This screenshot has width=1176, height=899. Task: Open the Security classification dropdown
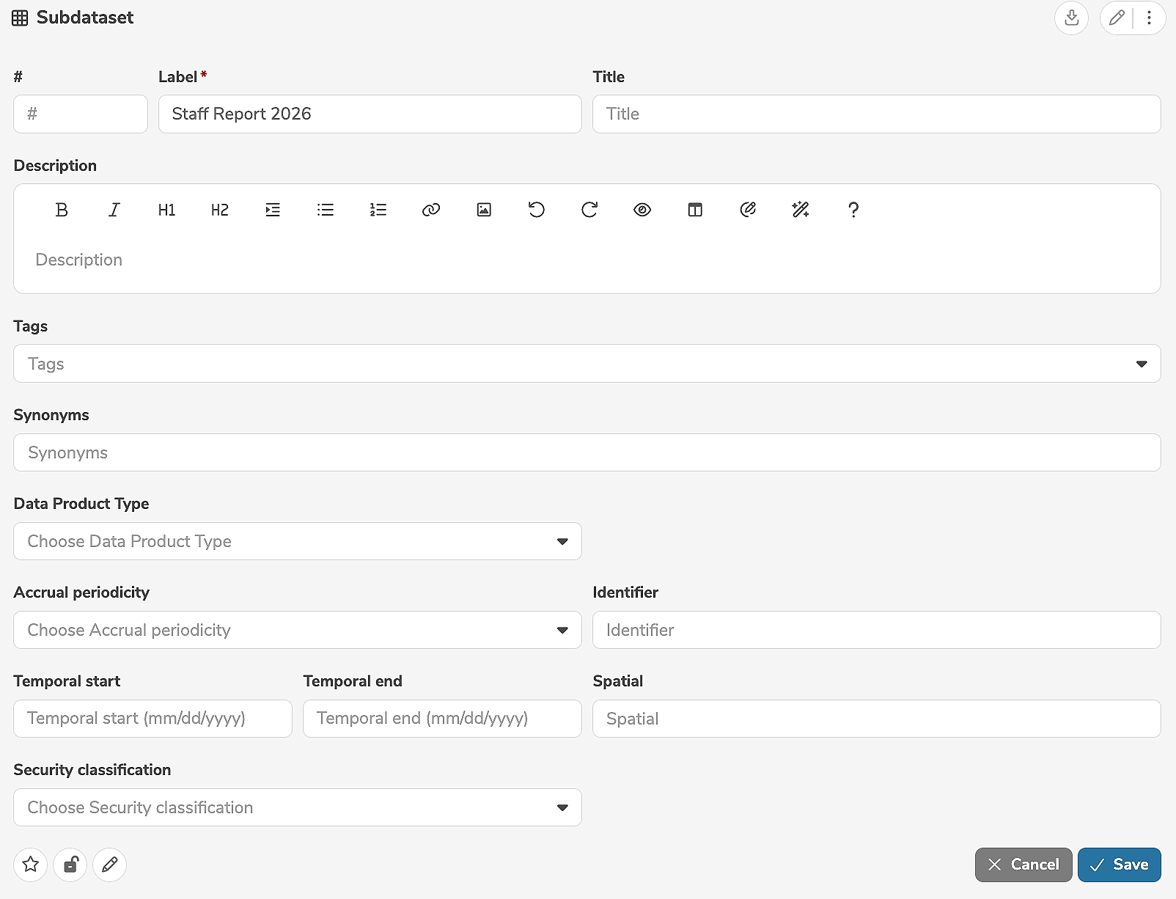[x=297, y=807]
